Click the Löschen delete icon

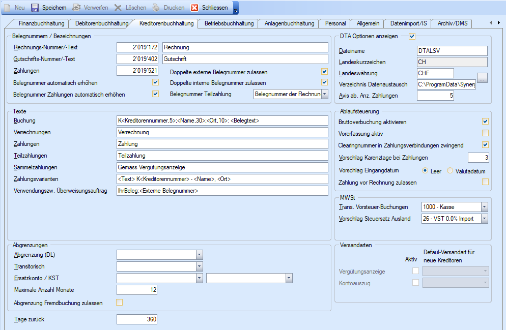118,8
